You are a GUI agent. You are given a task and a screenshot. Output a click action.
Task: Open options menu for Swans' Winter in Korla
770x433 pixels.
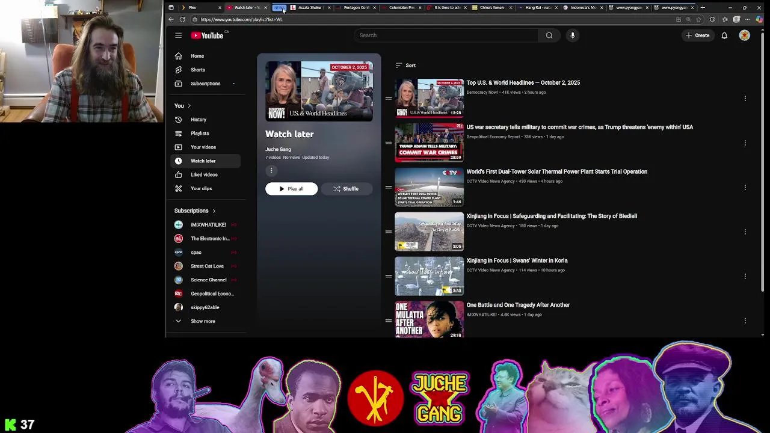tap(745, 276)
